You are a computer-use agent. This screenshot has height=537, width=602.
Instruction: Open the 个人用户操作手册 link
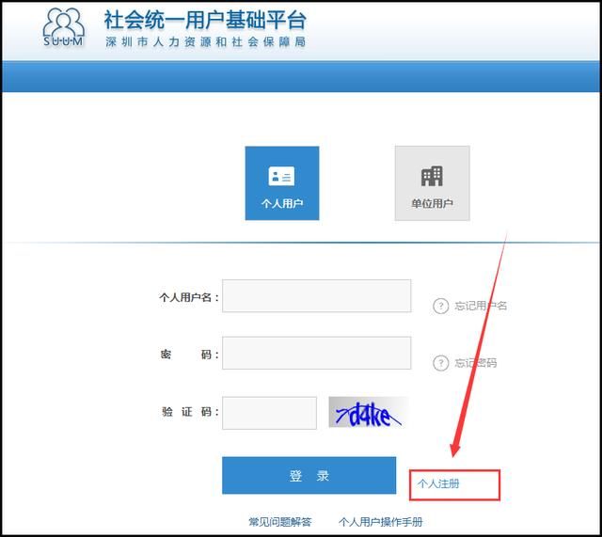[x=380, y=522]
